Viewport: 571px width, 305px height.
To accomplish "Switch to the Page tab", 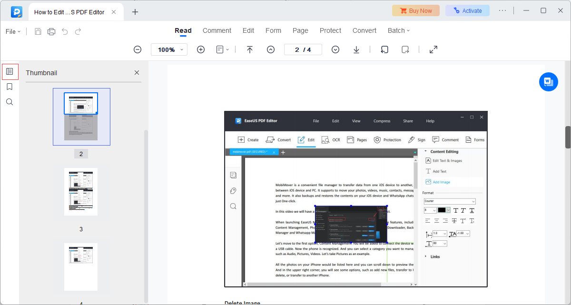I will 300,30.
